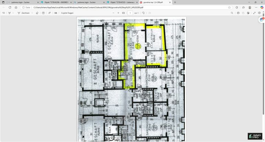This screenshot has width=265, height=142.
Task: Click the page number input field
Action: tap(130, 13)
